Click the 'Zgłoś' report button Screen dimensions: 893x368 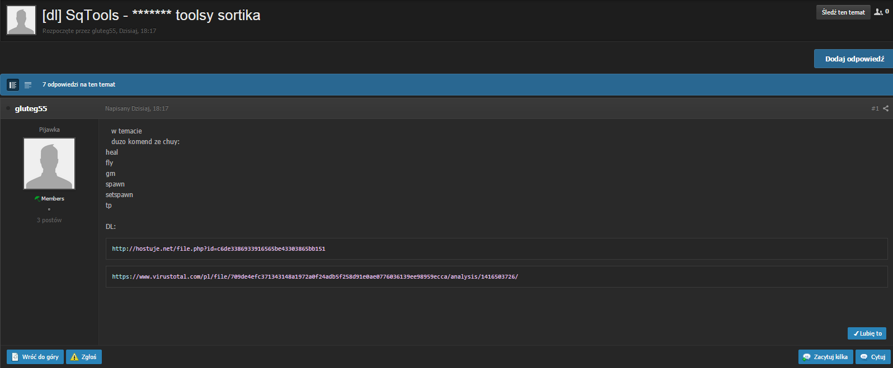click(x=84, y=357)
